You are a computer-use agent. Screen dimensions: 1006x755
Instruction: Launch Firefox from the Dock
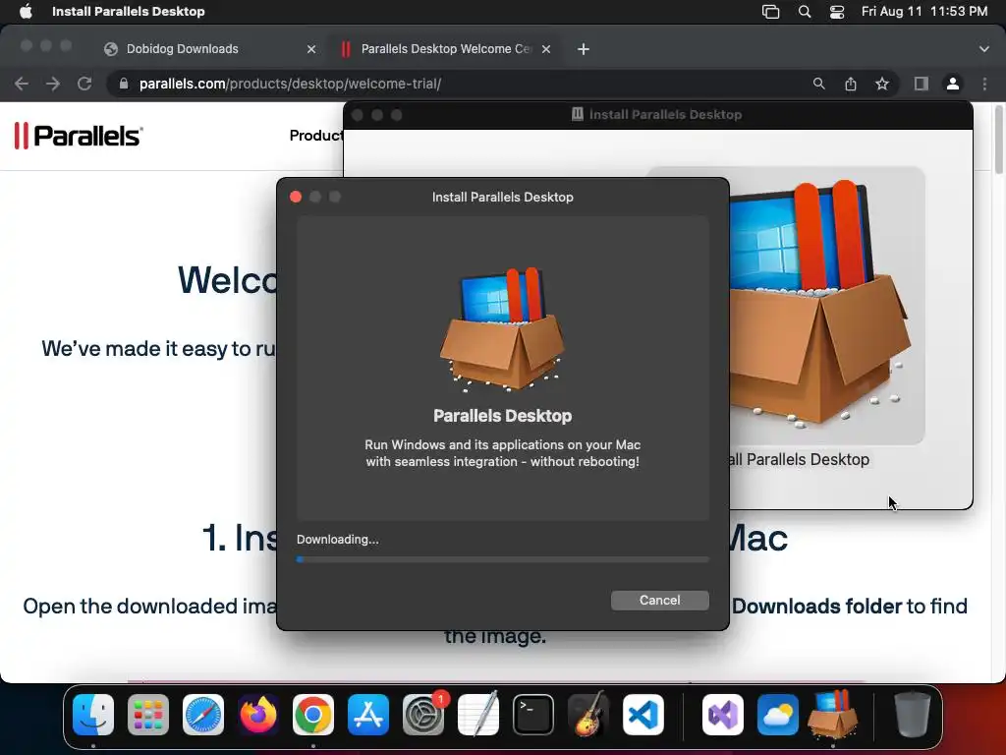[258, 715]
